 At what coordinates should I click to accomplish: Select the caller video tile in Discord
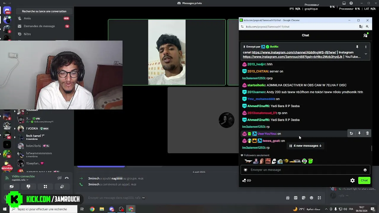167,52
